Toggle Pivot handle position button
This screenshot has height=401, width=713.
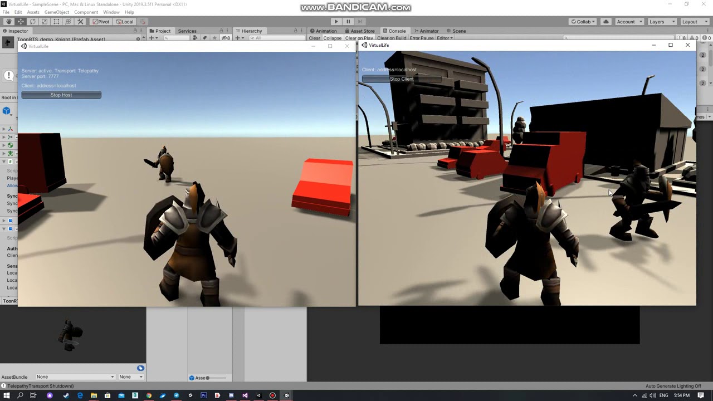click(101, 22)
